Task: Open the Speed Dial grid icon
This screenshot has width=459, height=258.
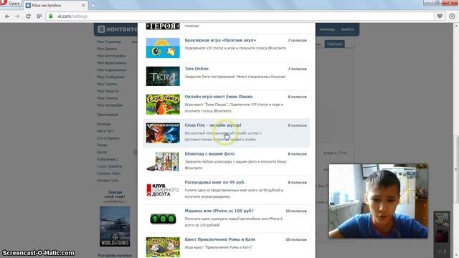Action: pyautogui.click(x=39, y=16)
